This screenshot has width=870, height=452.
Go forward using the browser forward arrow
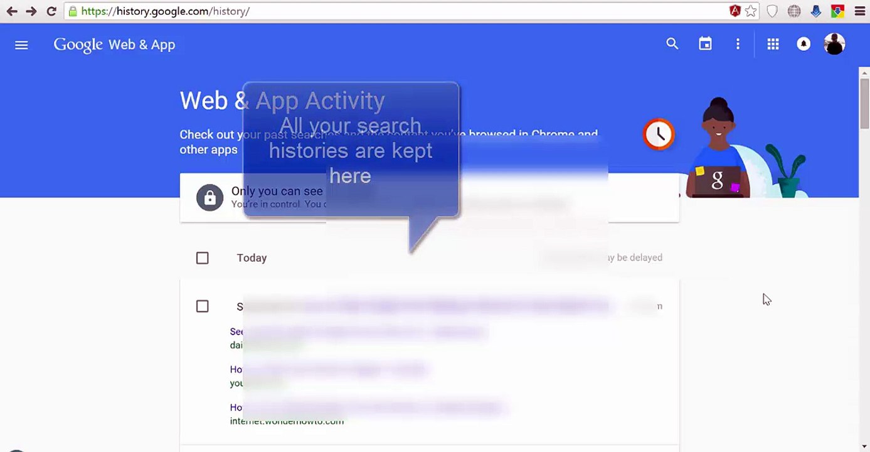point(31,11)
